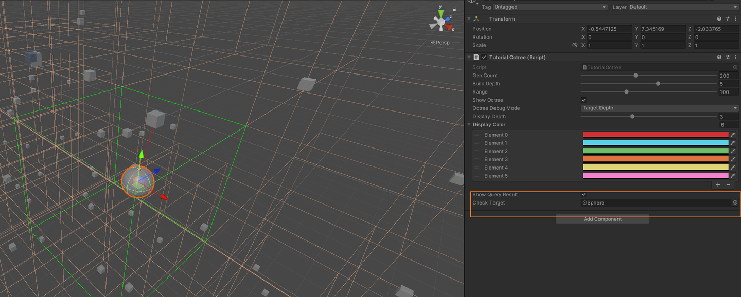741x297 pixels.
Task: Toggle the Show Query Result checkbox
Action: [x=584, y=195]
